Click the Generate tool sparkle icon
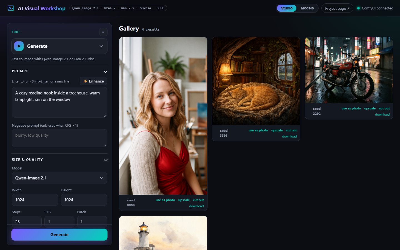This screenshot has height=250, width=400. click(x=19, y=46)
